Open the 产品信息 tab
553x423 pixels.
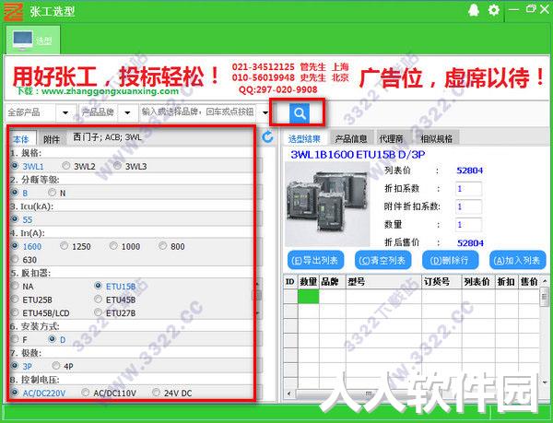point(351,138)
